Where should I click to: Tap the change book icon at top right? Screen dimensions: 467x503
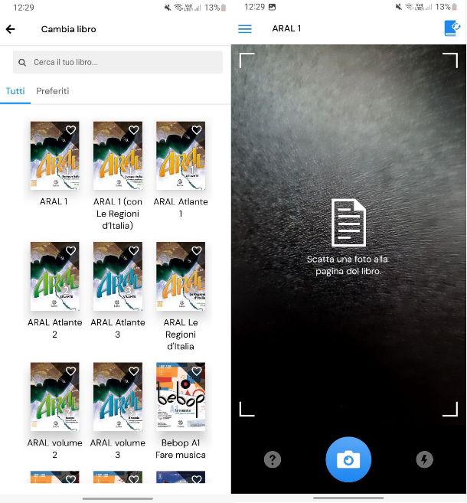pyautogui.click(x=452, y=28)
